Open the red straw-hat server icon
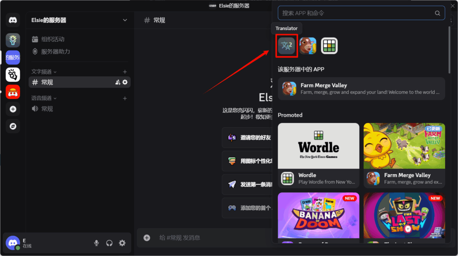The image size is (458, 256). 13,92
